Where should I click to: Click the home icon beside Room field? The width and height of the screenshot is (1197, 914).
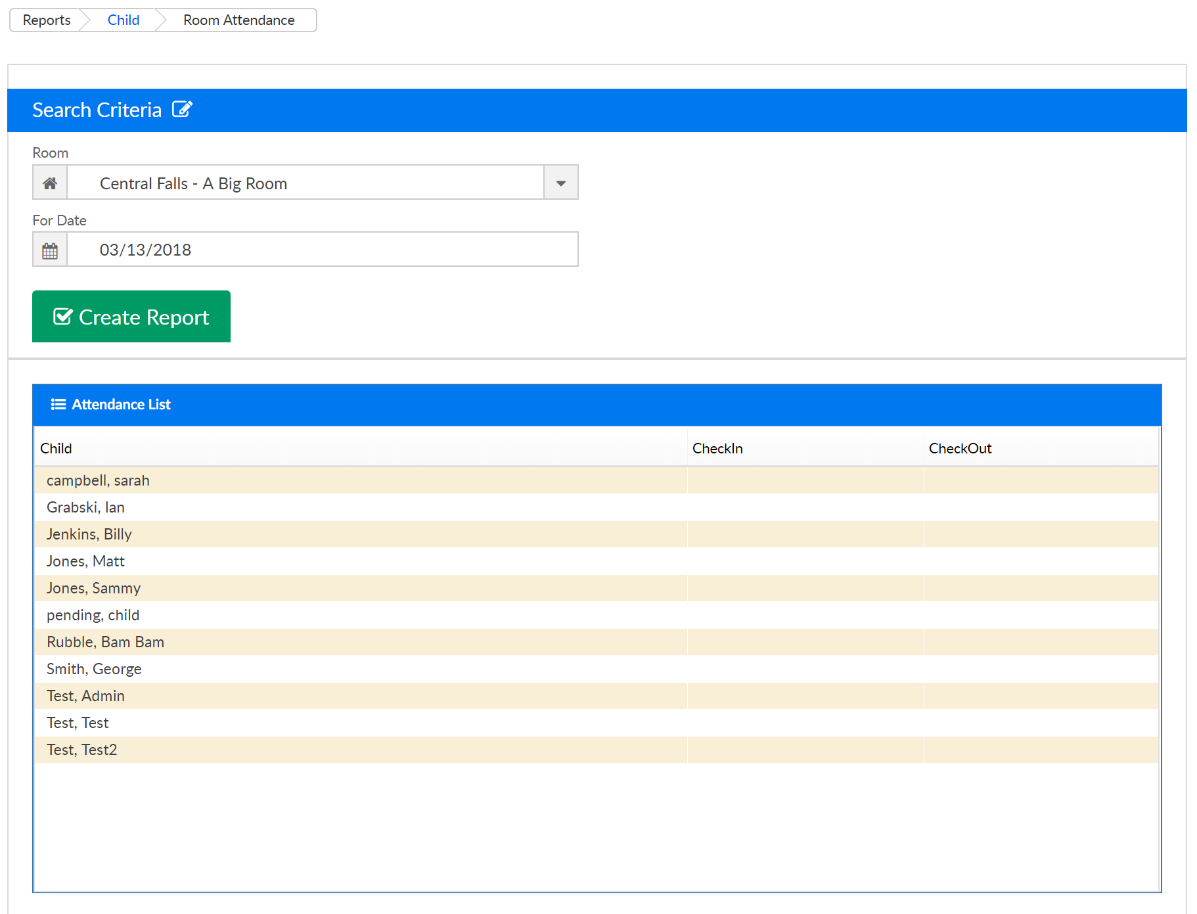tap(50, 183)
